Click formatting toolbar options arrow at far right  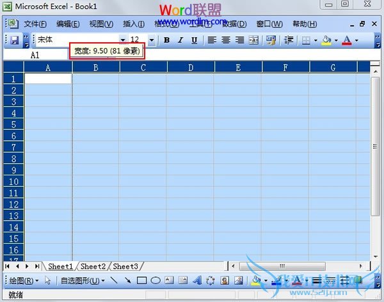[378, 40]
